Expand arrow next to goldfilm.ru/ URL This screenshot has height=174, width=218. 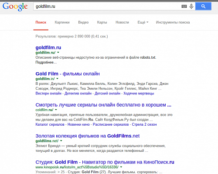58,52
